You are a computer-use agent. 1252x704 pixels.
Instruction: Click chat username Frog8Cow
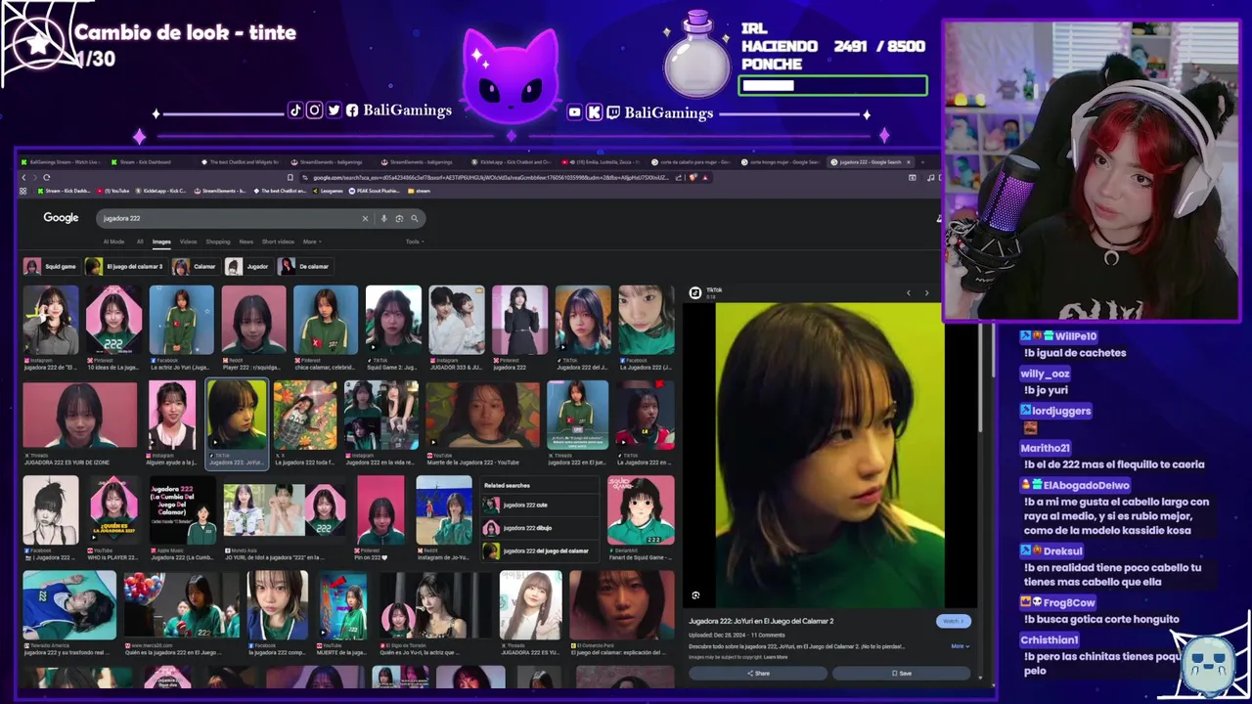1068,602
